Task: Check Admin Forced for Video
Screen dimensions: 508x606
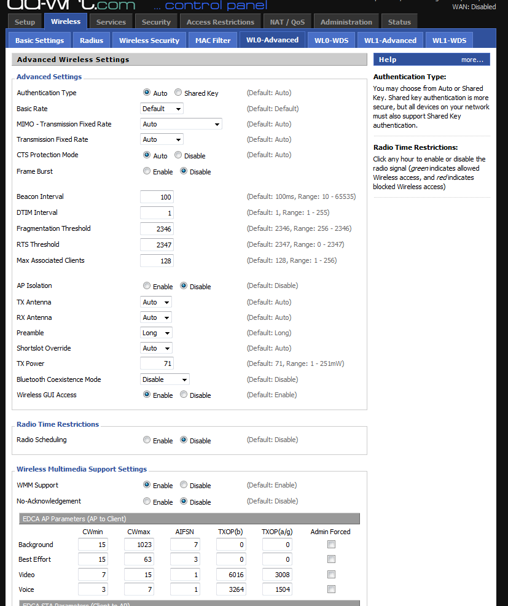Action: (331, 575)
